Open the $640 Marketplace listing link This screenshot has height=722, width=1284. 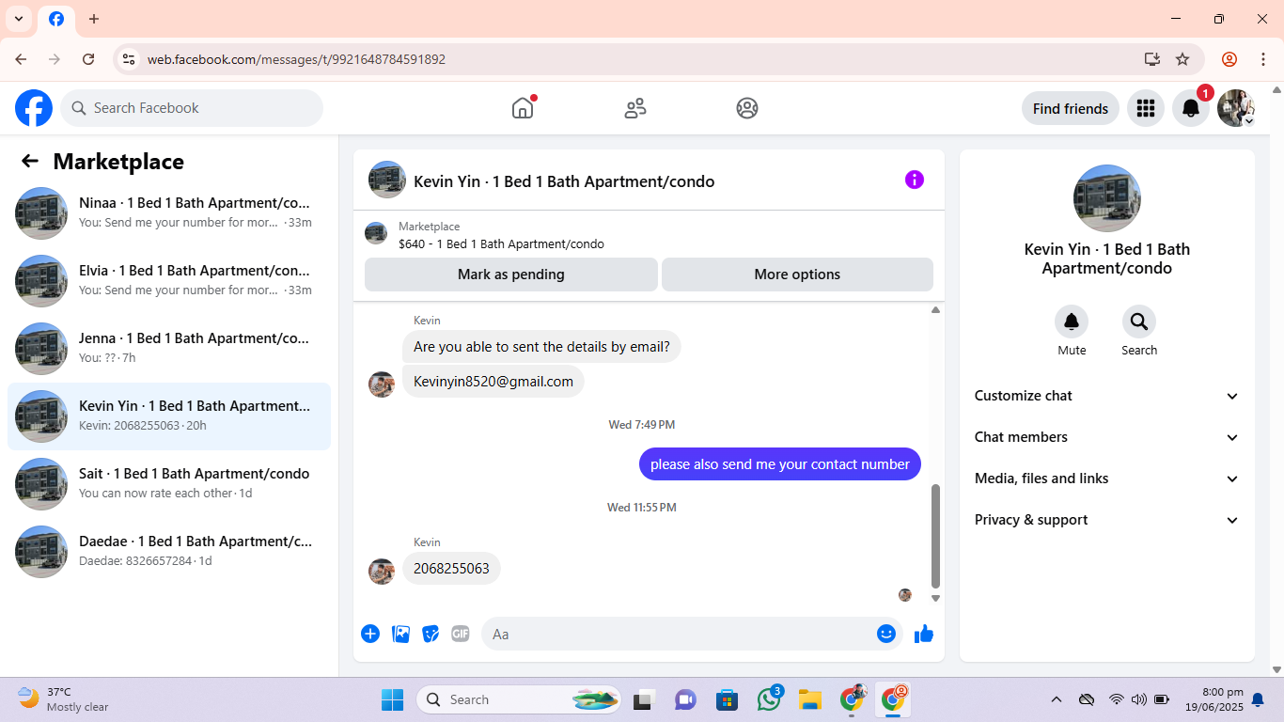pyautogui.click(x=501, y=243)
